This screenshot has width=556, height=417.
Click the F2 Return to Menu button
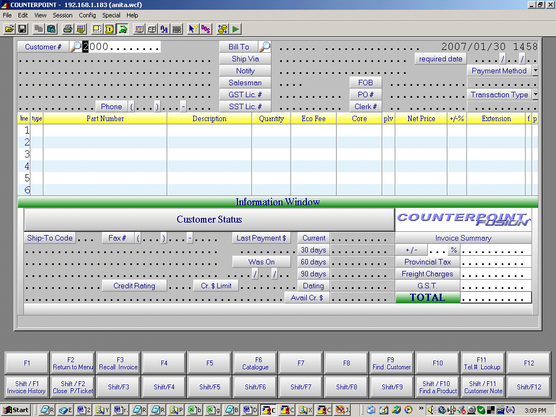pos(73,363)
